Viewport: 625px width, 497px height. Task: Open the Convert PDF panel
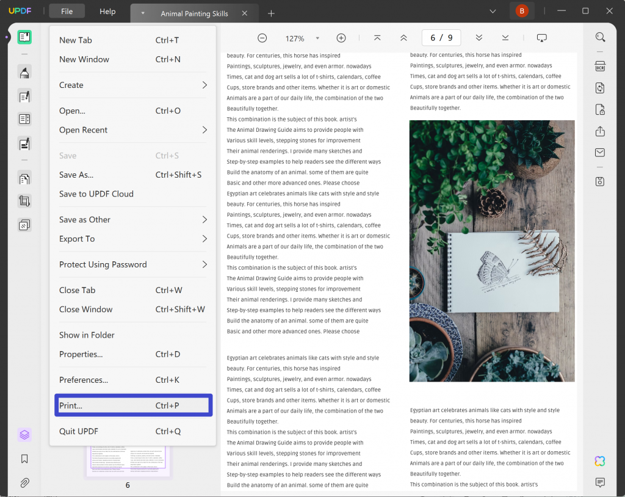point(600,87)
